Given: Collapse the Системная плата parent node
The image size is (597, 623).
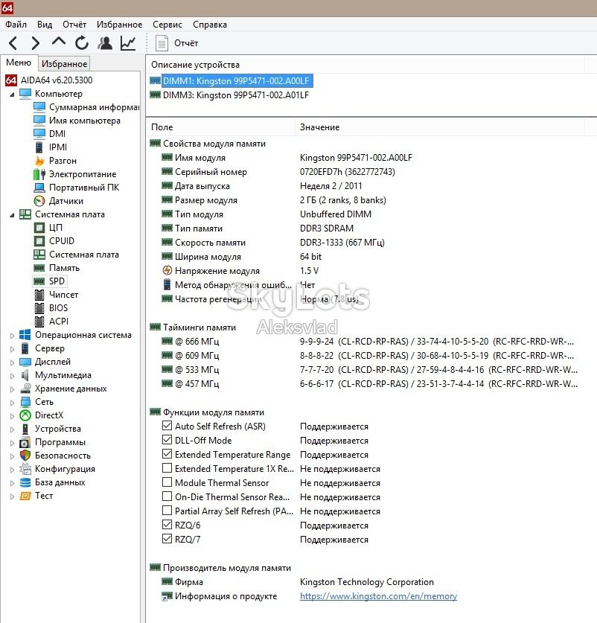Looking at the screenshot, I should (x=12, y=215).
